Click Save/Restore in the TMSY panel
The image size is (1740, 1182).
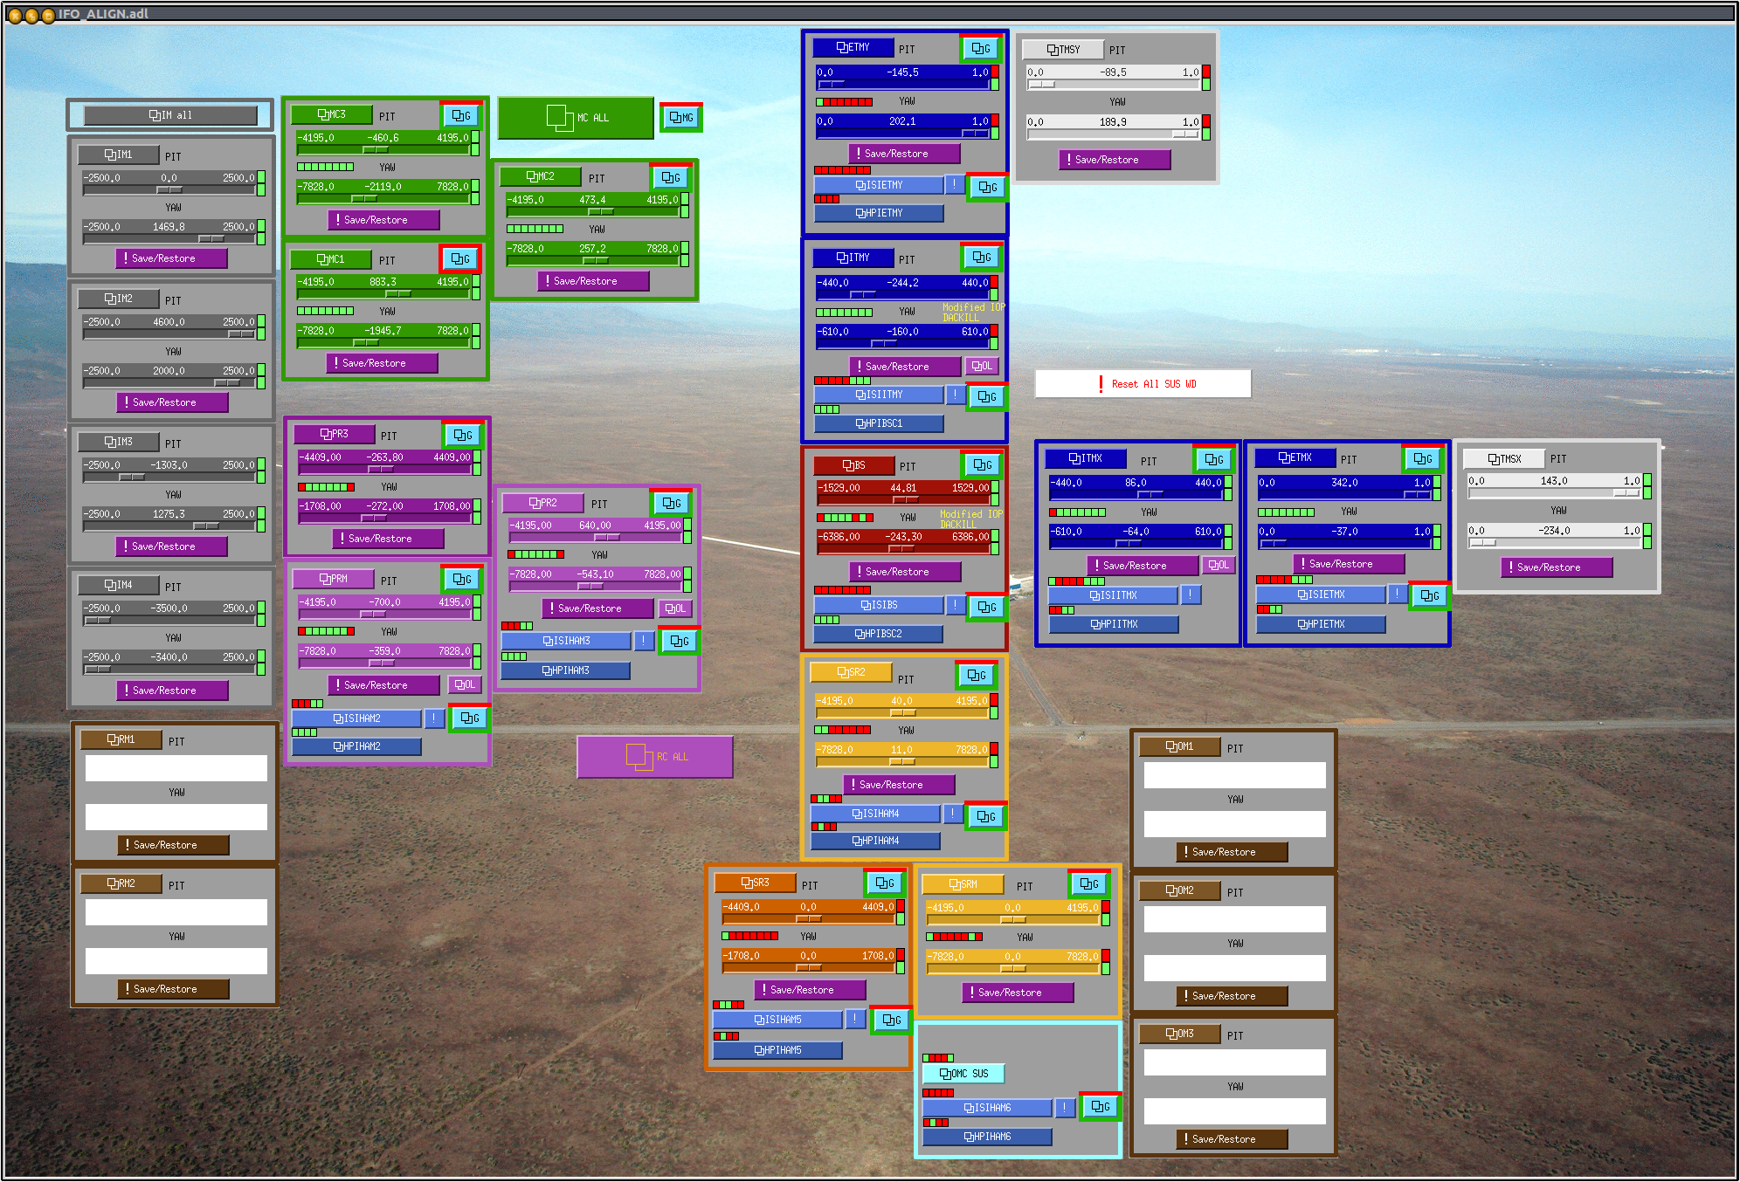tap(1115, 160)
